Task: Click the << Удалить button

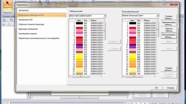Action: click(x=114, y=49)
